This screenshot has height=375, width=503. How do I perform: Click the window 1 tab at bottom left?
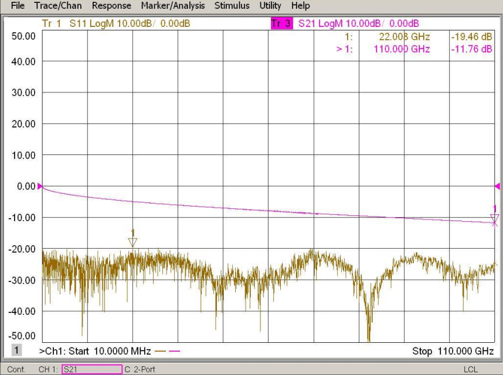pos(18,350)
